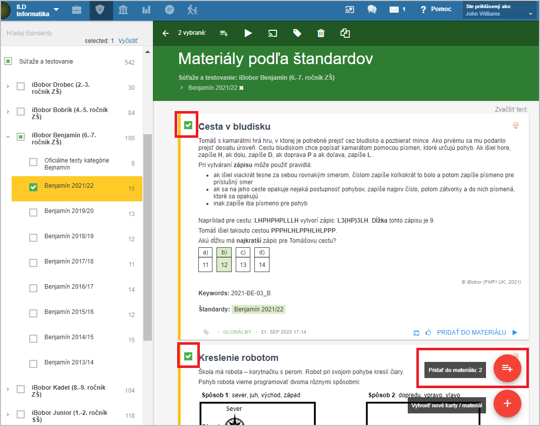Collapse iBobor Benjamín tree node
Image resolution: width=540 pixels, height=426 pixels.
pos(8,137)
